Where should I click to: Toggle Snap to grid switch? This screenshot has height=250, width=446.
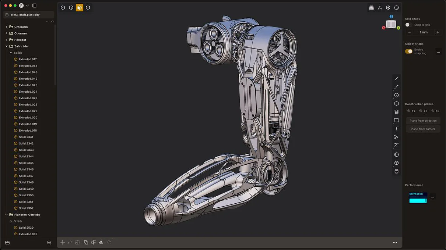pos(408,25)
